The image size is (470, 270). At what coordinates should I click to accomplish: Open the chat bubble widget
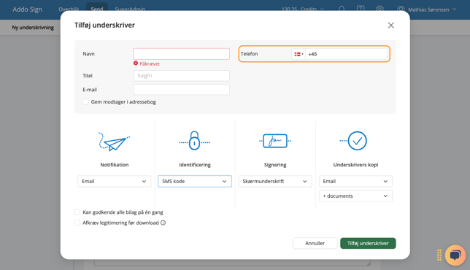[x=455, y=255]
